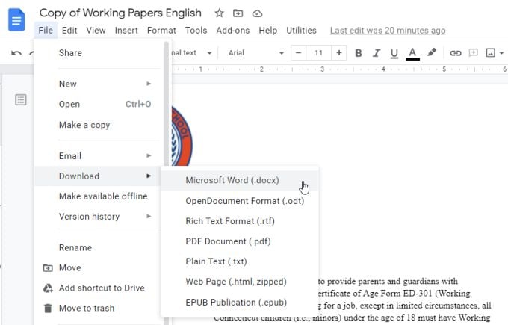Viewport: 508px width, 325px height.
Task: Open the Format menu
Action: pyautogui.click(x=161, y=30)
